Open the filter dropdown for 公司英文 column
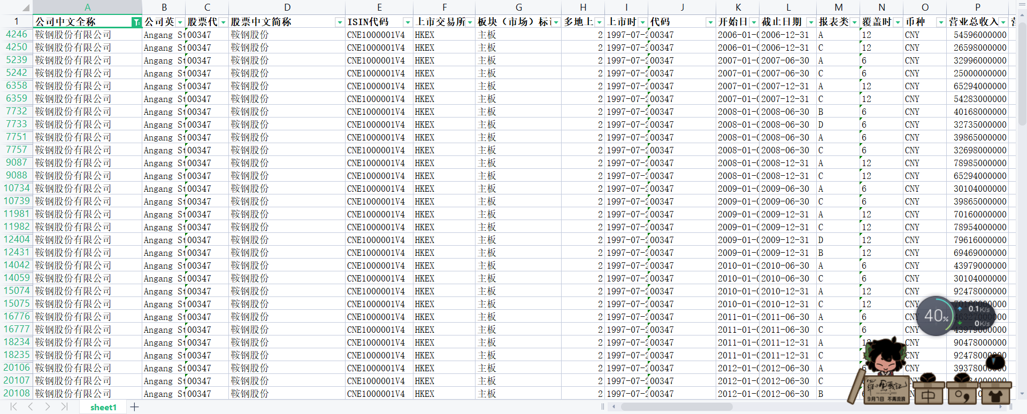Viewport: 1027px width, 414px height. click(180, 22)
